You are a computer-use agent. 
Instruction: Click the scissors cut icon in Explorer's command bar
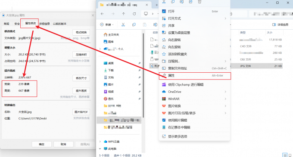coord(123,25)
